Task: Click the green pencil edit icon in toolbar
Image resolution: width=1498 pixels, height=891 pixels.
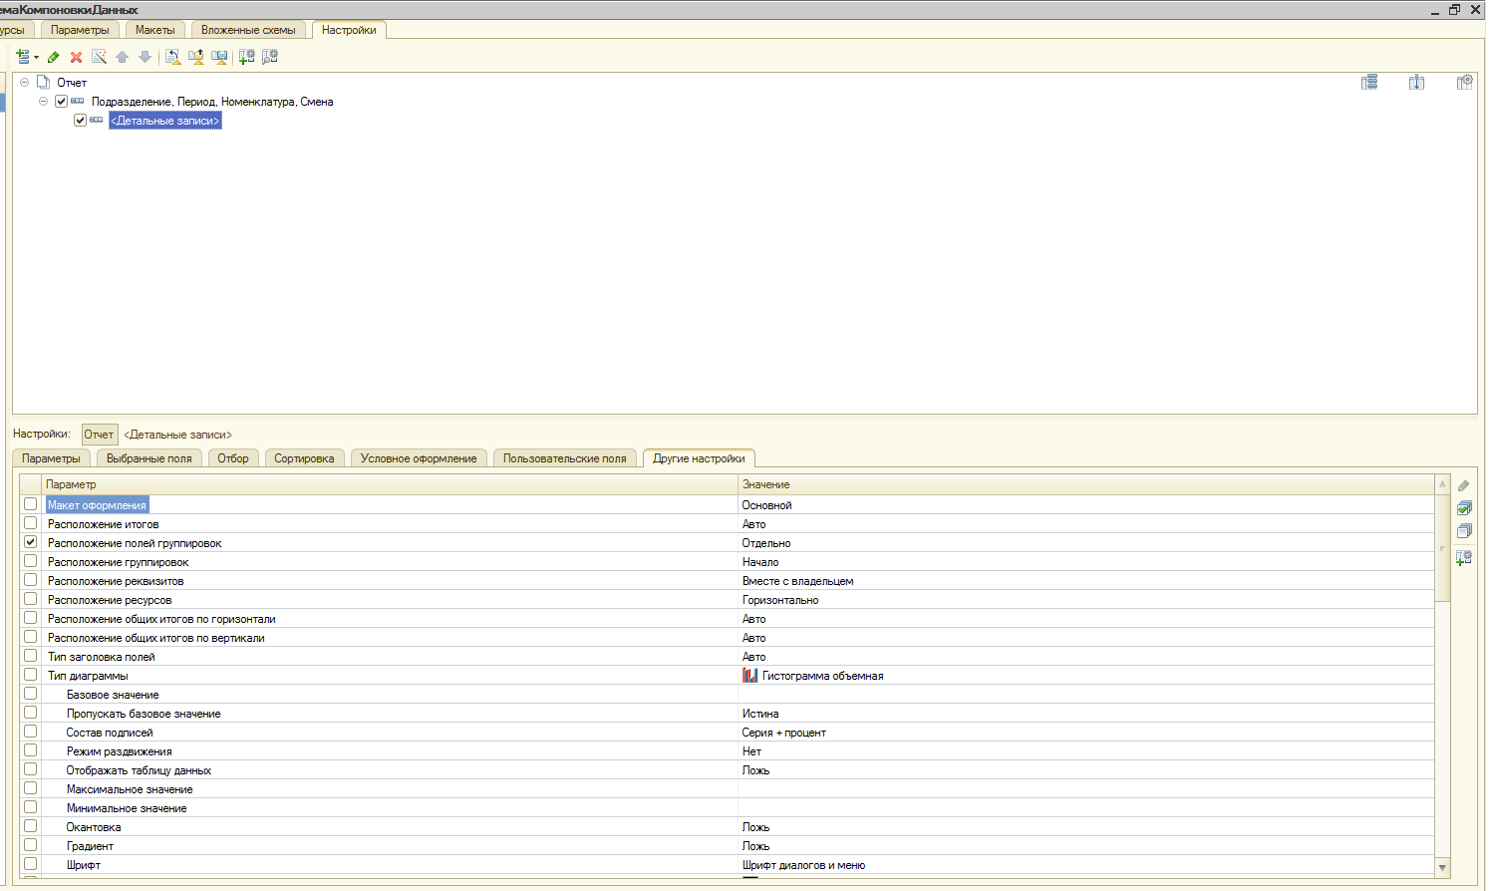Action: pyautogui.click(x=53, y=58)
